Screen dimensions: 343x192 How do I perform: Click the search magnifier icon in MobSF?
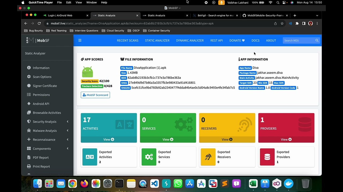point(317,41)
